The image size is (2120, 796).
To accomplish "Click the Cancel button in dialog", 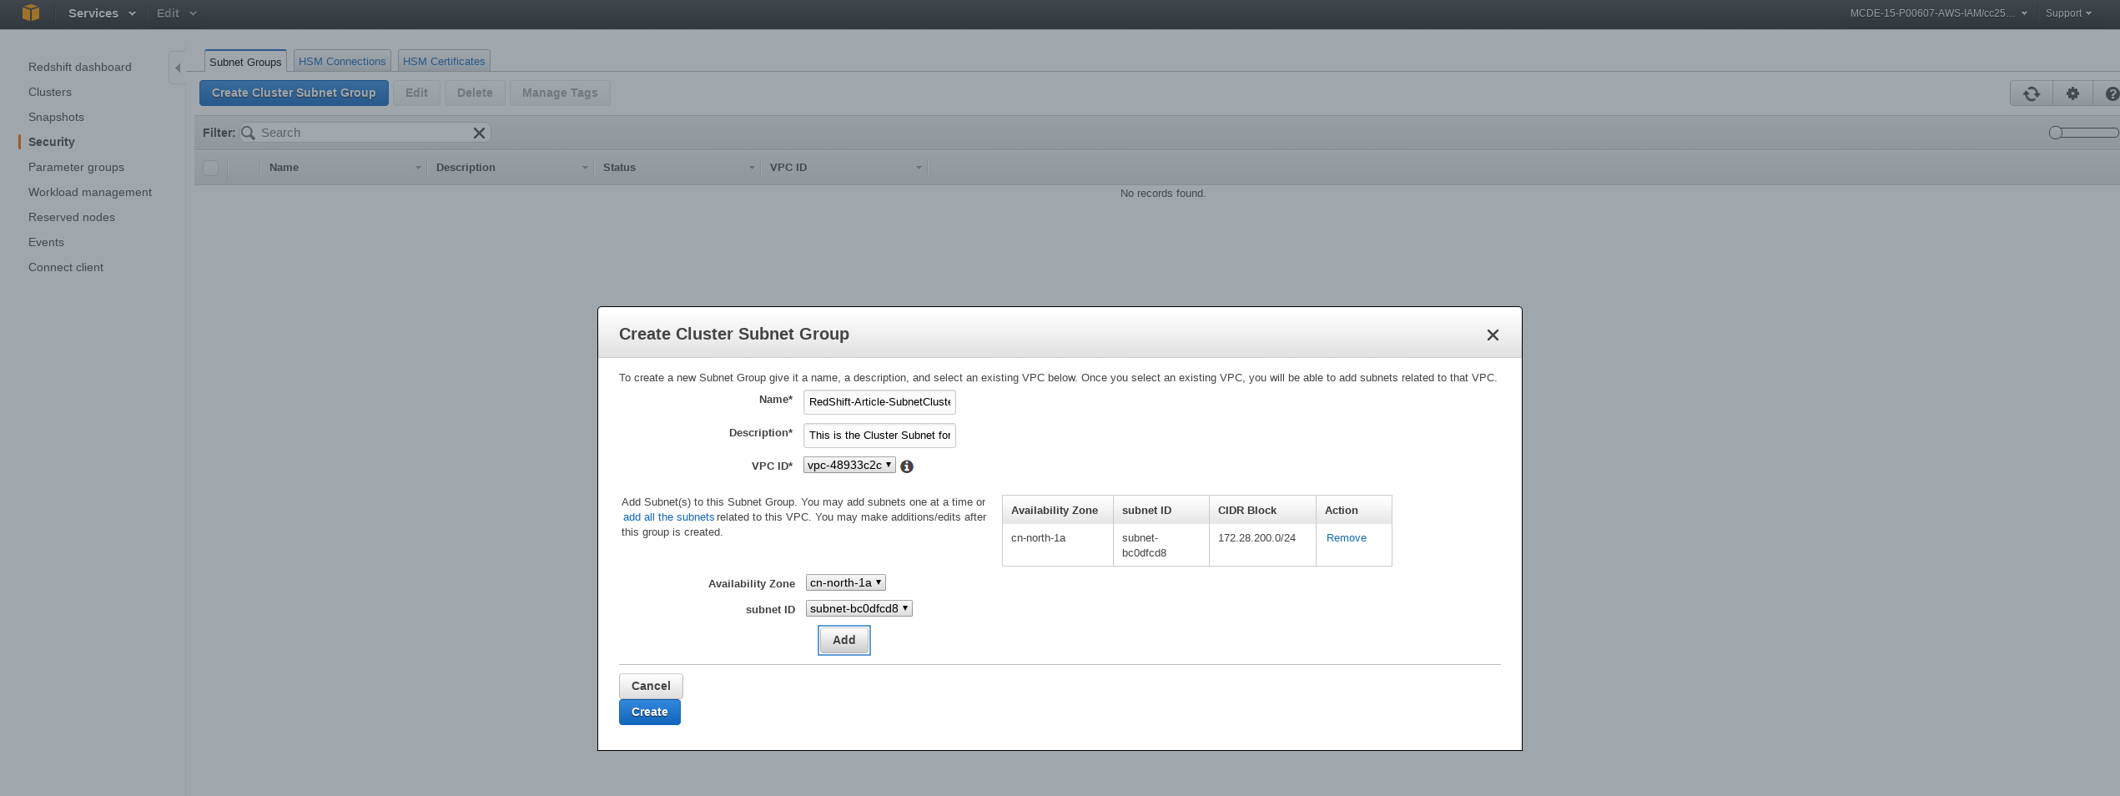I will click(651, 686).
